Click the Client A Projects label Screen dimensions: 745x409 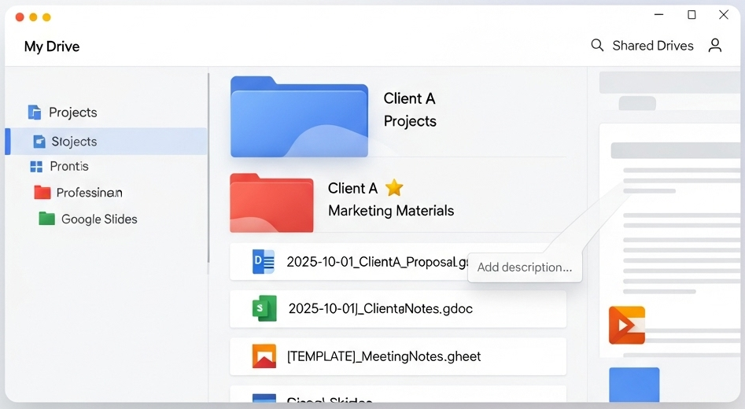coord(410,110)
